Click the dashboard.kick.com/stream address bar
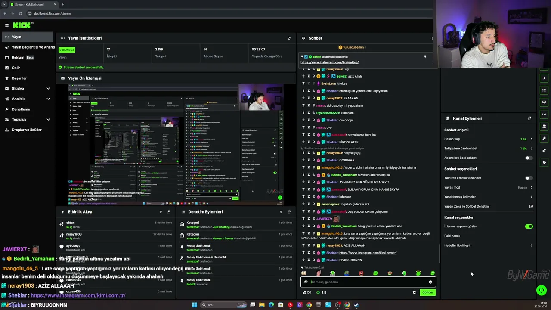The image size is (551, 310). 52,14
